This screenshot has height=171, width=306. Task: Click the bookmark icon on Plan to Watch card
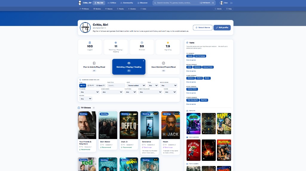point(94,63)
